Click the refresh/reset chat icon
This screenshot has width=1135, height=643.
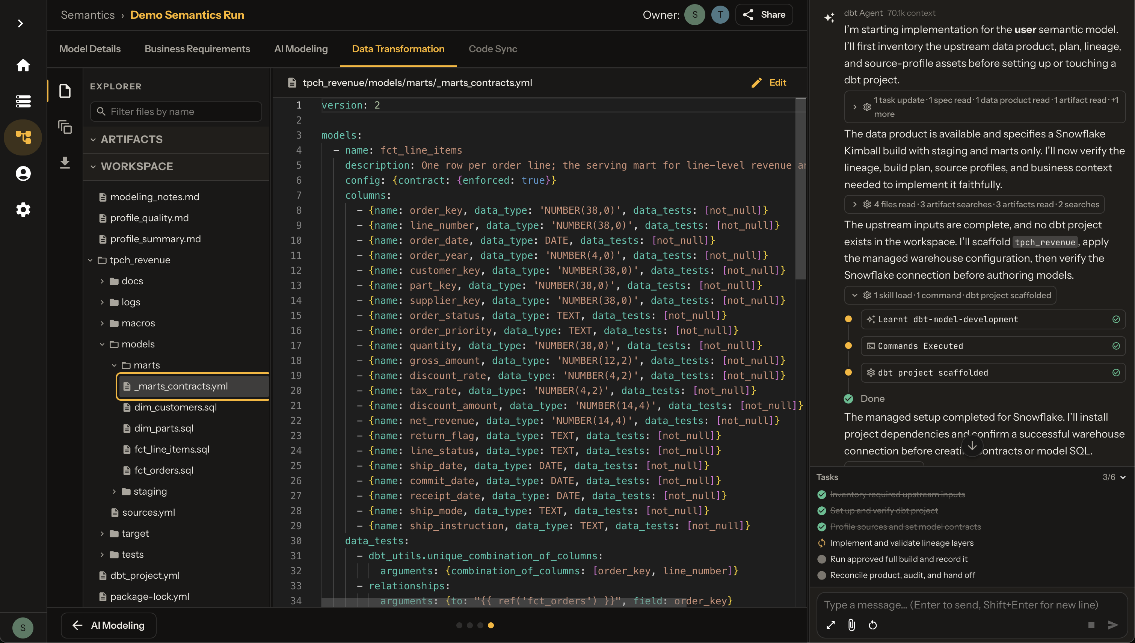pos(873,625)
